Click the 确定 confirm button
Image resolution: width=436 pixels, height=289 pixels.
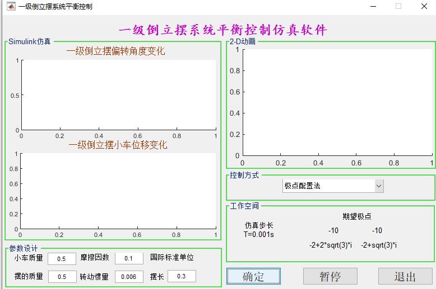click(x=253, y=276)
